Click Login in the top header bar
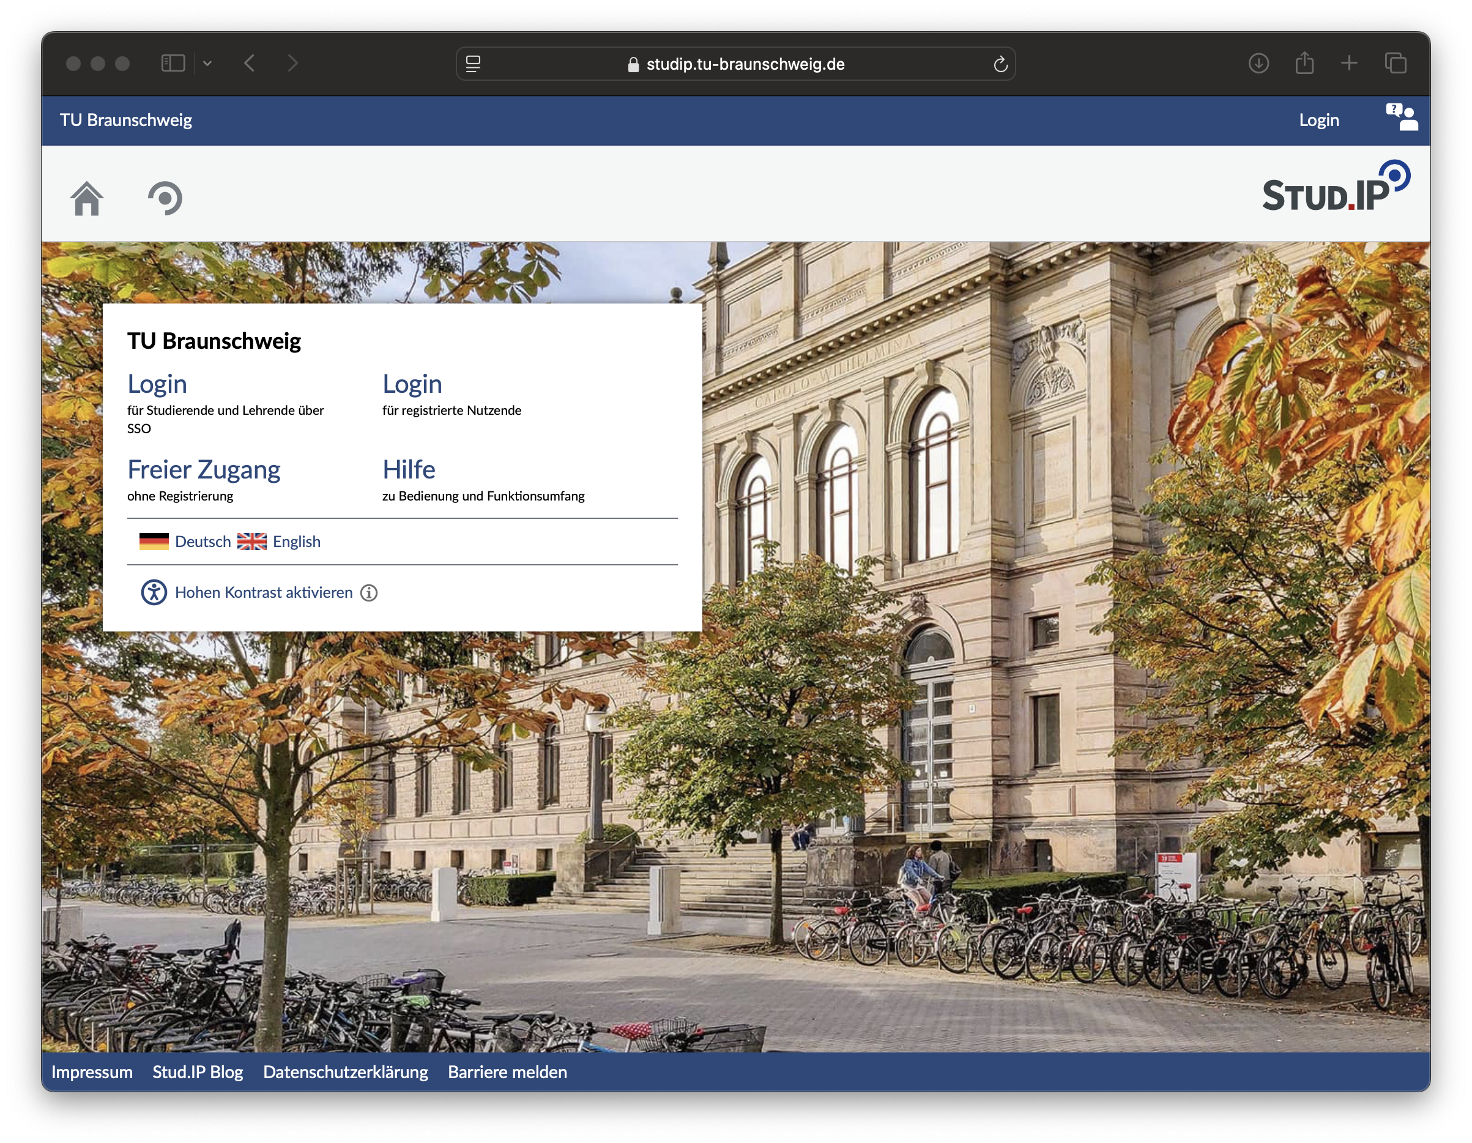This screenshot has width=1472, height=1143. point(1318,120)
